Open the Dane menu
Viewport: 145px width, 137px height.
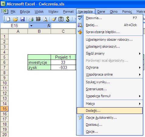(101, 12)
